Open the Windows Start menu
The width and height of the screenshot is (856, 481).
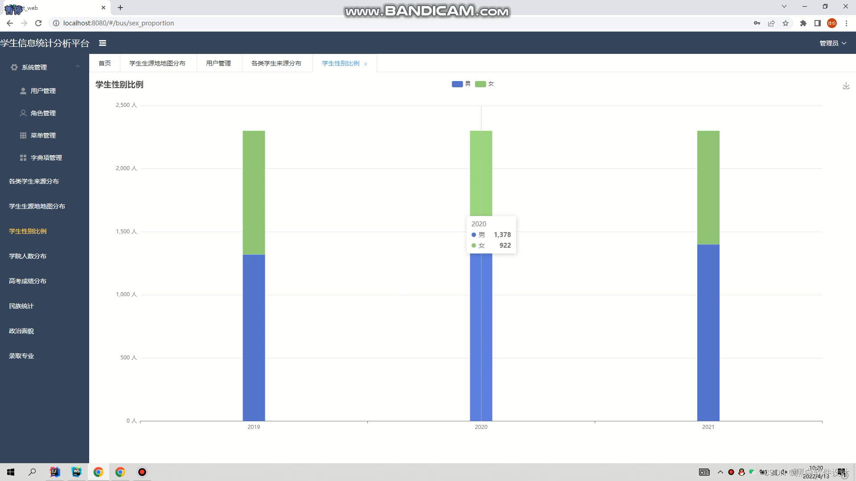click(11, 472)
